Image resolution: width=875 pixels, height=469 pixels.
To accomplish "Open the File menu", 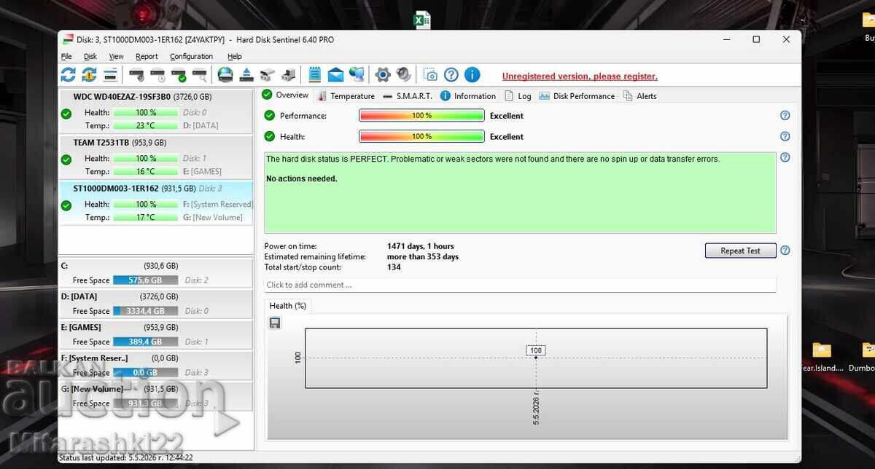I will pos(66,56).
